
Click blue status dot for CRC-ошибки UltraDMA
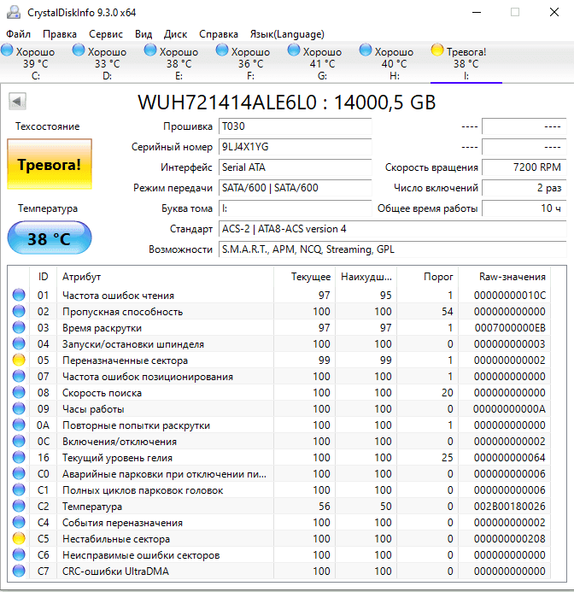(x=19, y=571)
